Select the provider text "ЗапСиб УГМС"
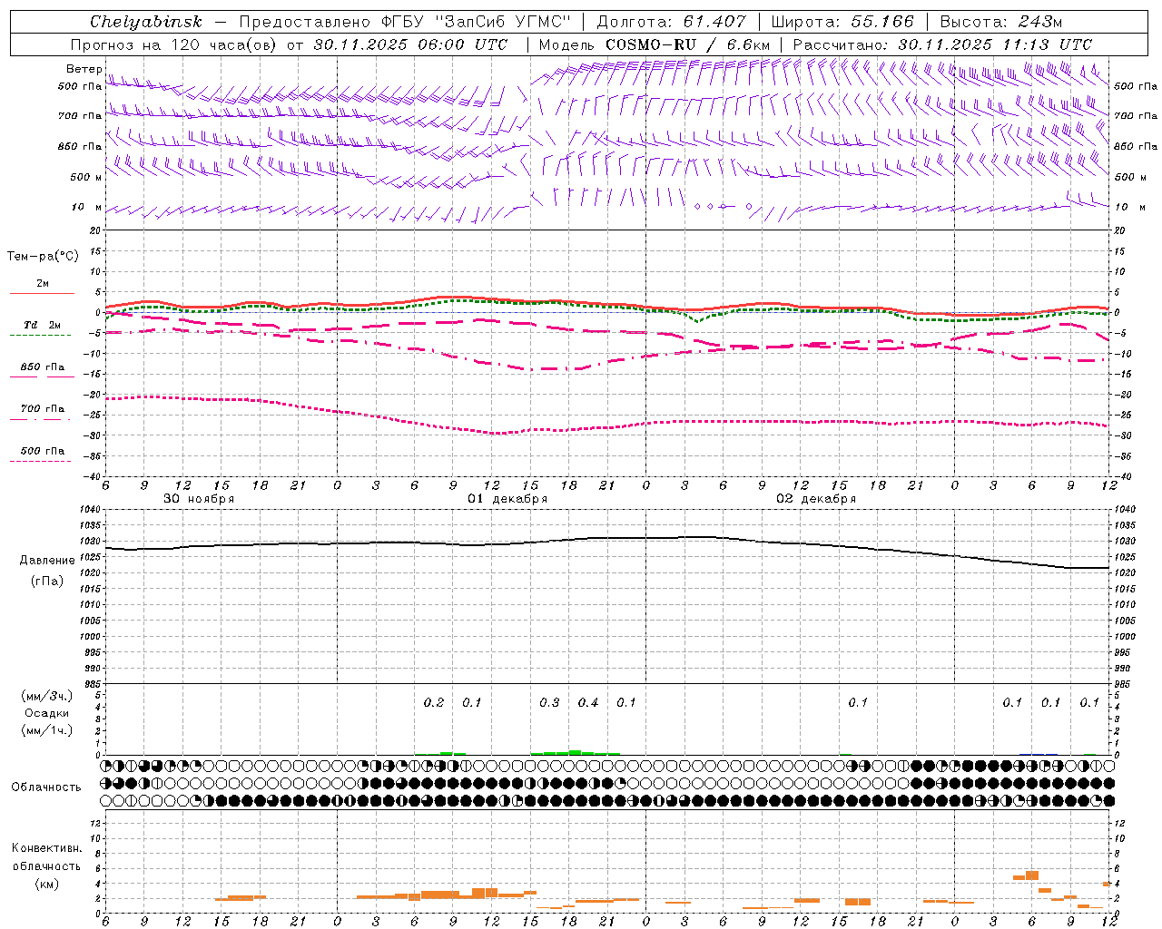 [x=502, y=22]
